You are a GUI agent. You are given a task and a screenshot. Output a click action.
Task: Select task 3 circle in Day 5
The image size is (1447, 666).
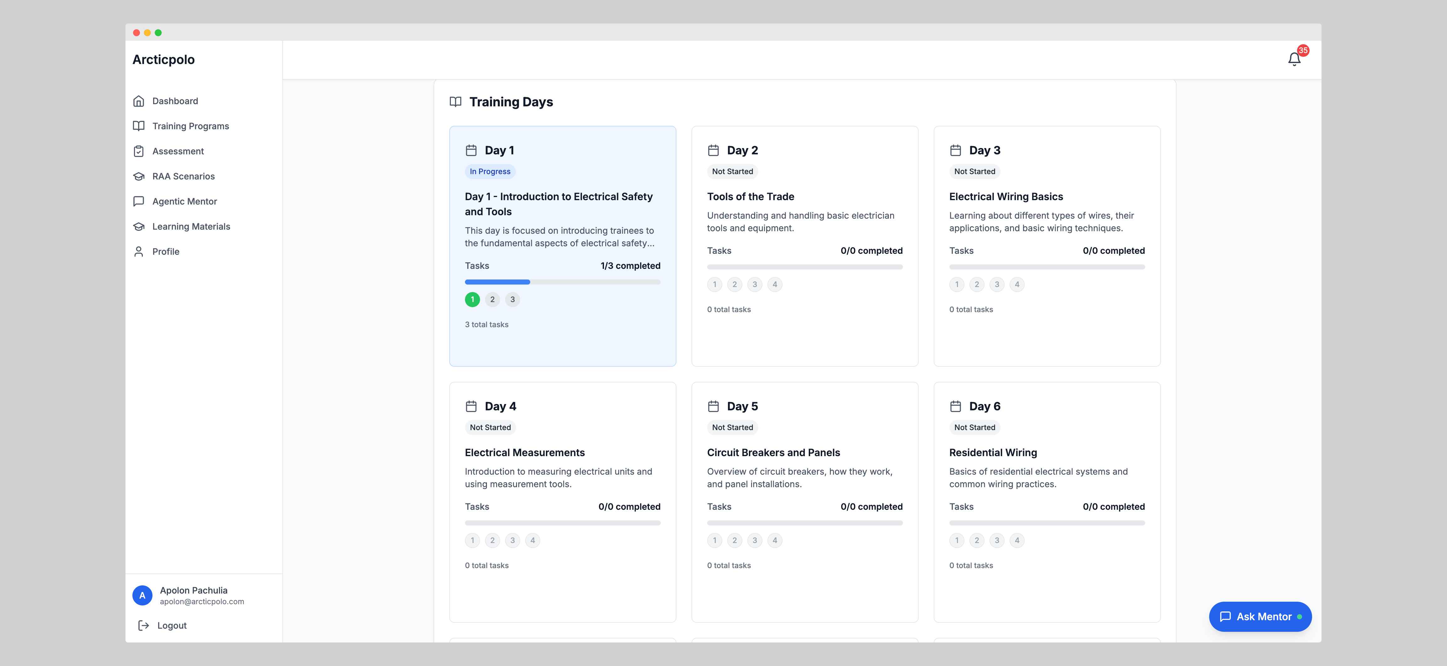(754, 540)
